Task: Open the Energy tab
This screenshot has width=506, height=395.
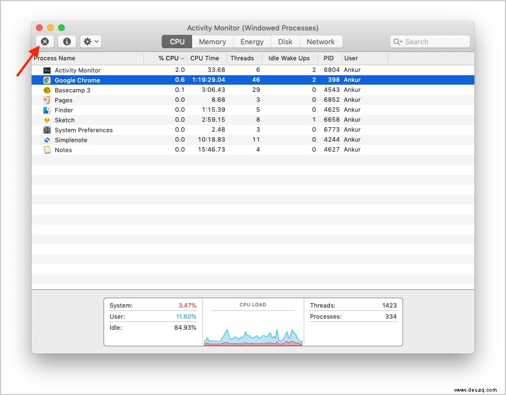Action: click(x=252, y=41)
